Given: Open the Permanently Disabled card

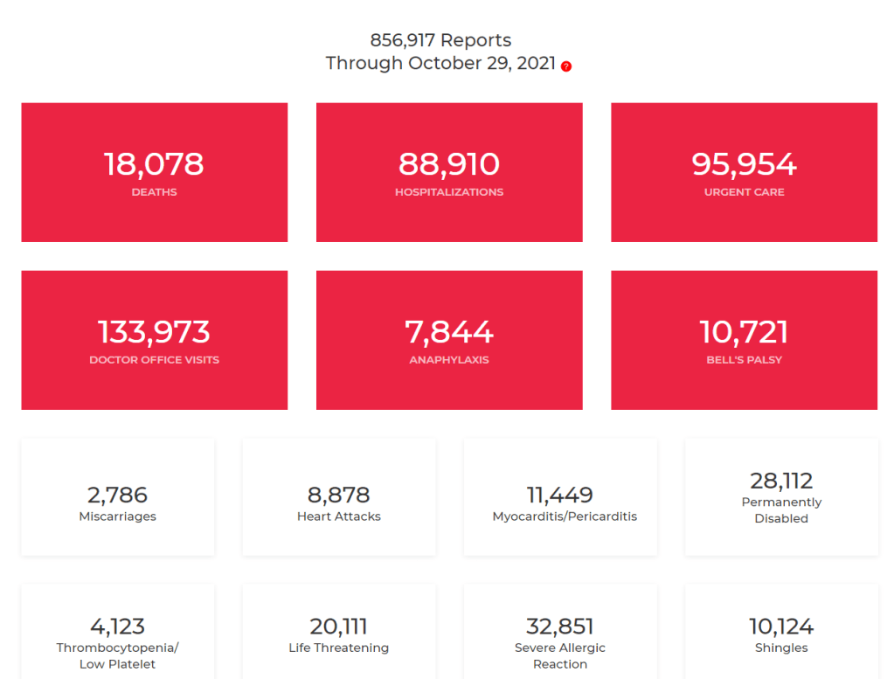Looking at the screenshot, I should click(x=781, y=497).
